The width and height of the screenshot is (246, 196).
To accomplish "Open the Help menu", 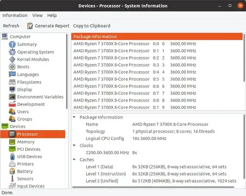I will [x=52, y=15].
